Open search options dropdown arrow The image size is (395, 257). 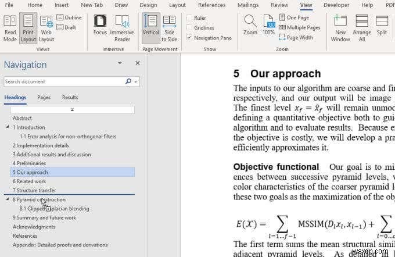136,81
